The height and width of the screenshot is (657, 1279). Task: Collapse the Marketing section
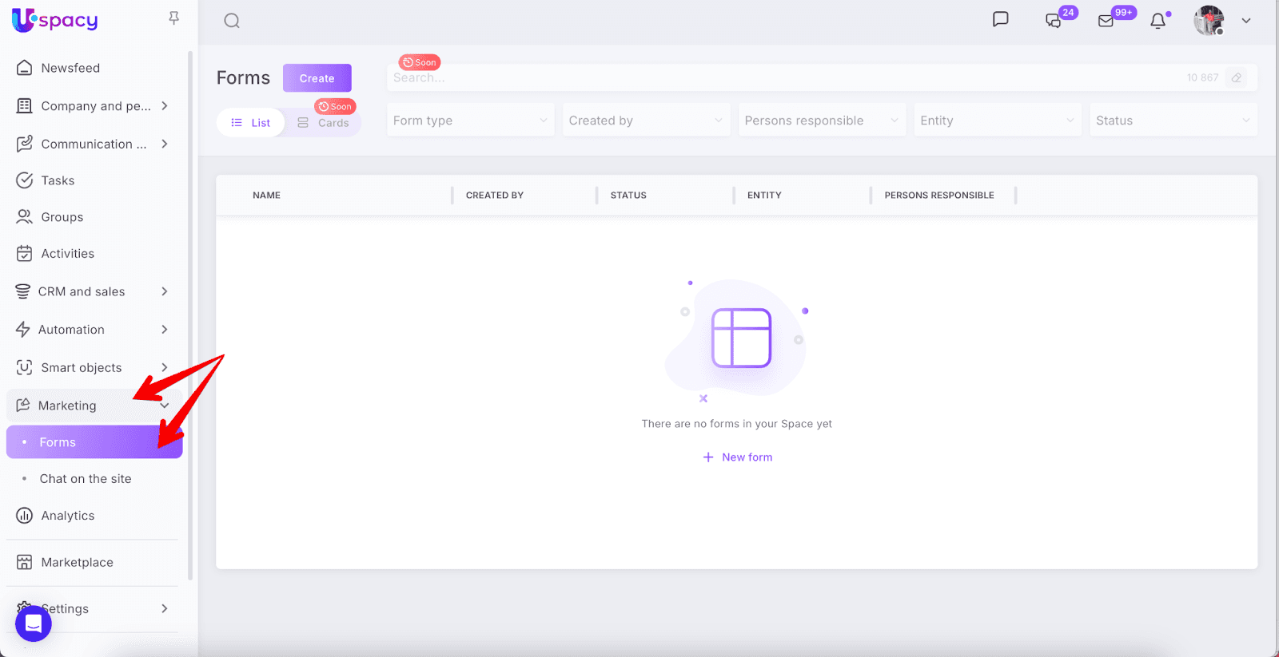164,406
